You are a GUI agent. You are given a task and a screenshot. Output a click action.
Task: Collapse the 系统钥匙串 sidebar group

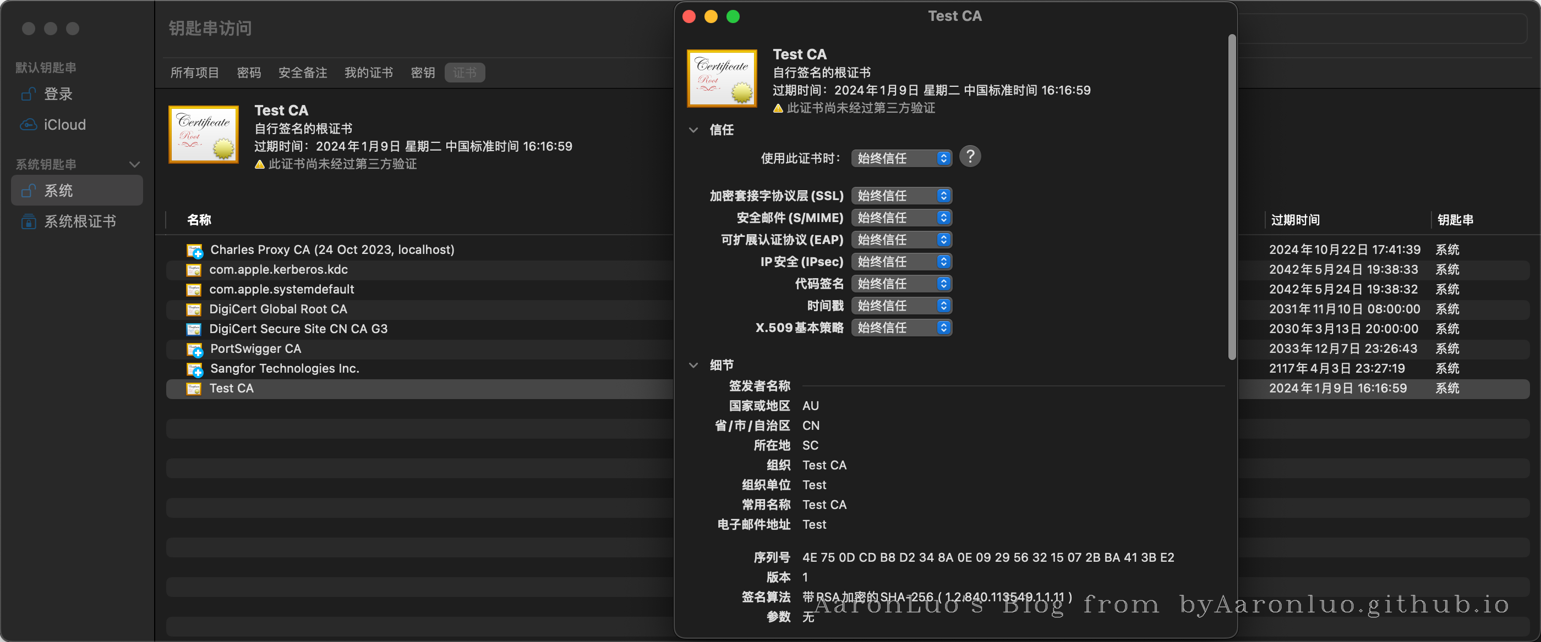point(135,164)
